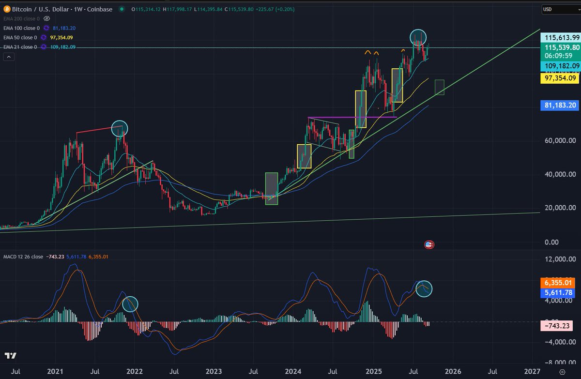Image resolution: width=581 pixels, height=379 pixels.
Task: Click purple circular icon beside EMA 50
Action: pos(43,37)
